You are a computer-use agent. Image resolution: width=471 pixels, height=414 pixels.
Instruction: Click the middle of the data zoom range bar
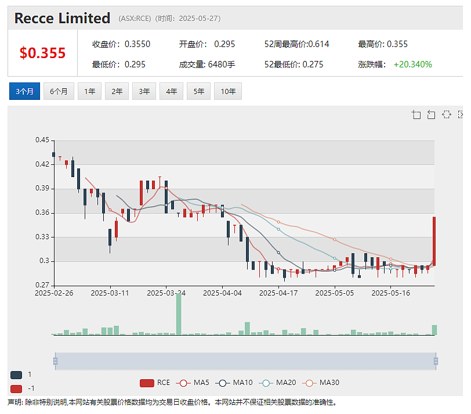pos(245,361)
